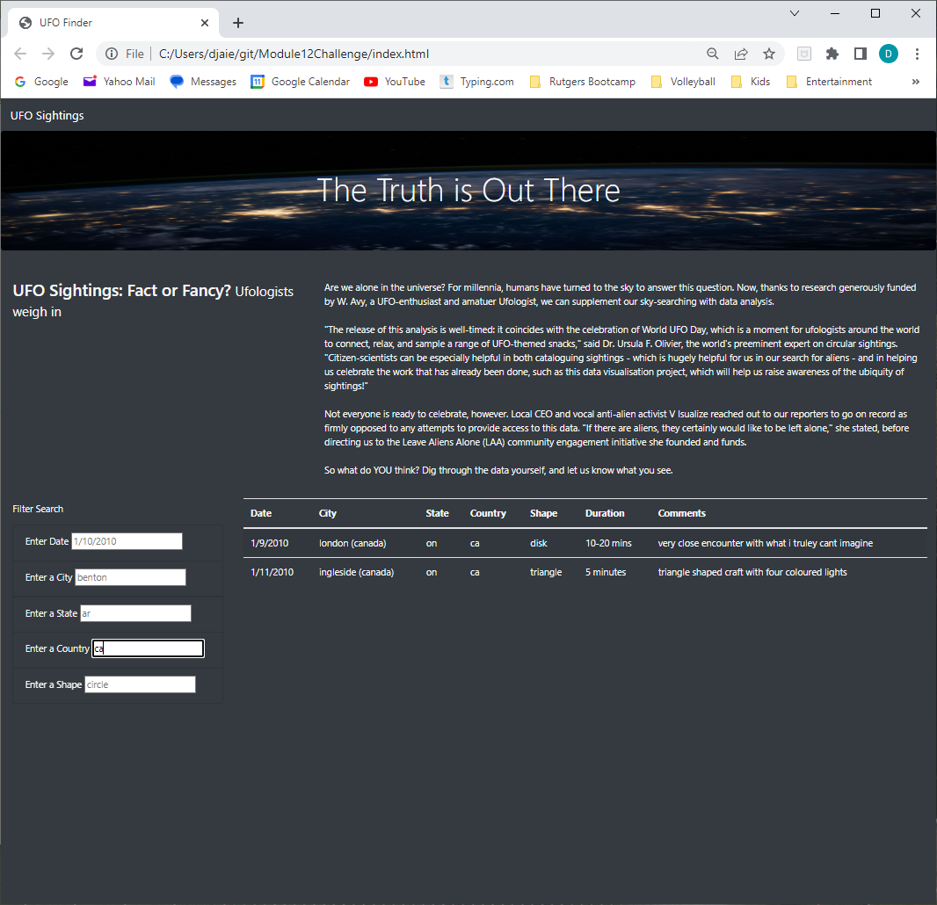Click the State column header
Image resolution: width=937 pixels, height=905 pixels.
point(438,513)
